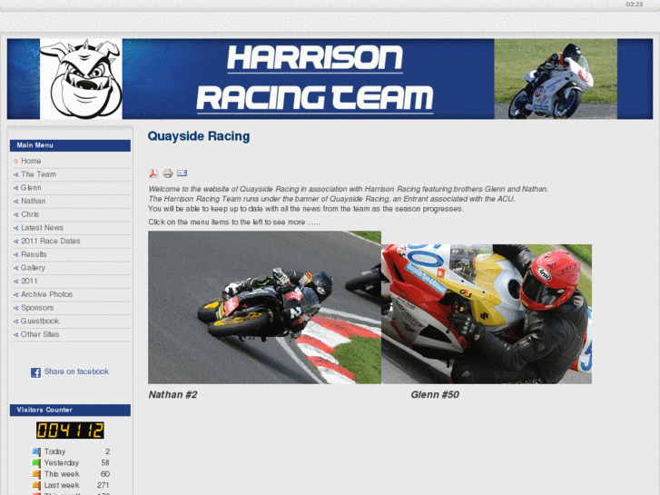The width and height of the screenshot is (660, 495).
Task: Click the Last week count 271
Action: 103,485
